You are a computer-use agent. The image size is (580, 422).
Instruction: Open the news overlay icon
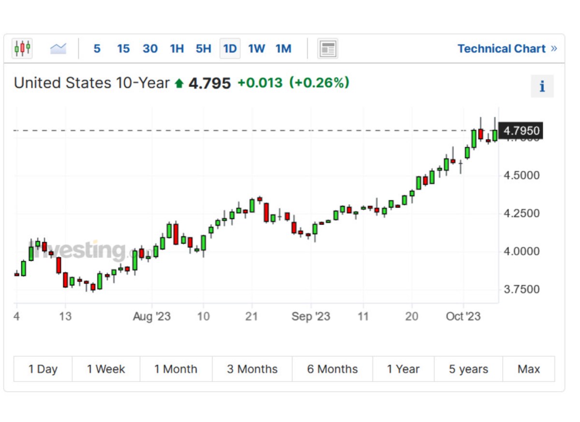328,49
